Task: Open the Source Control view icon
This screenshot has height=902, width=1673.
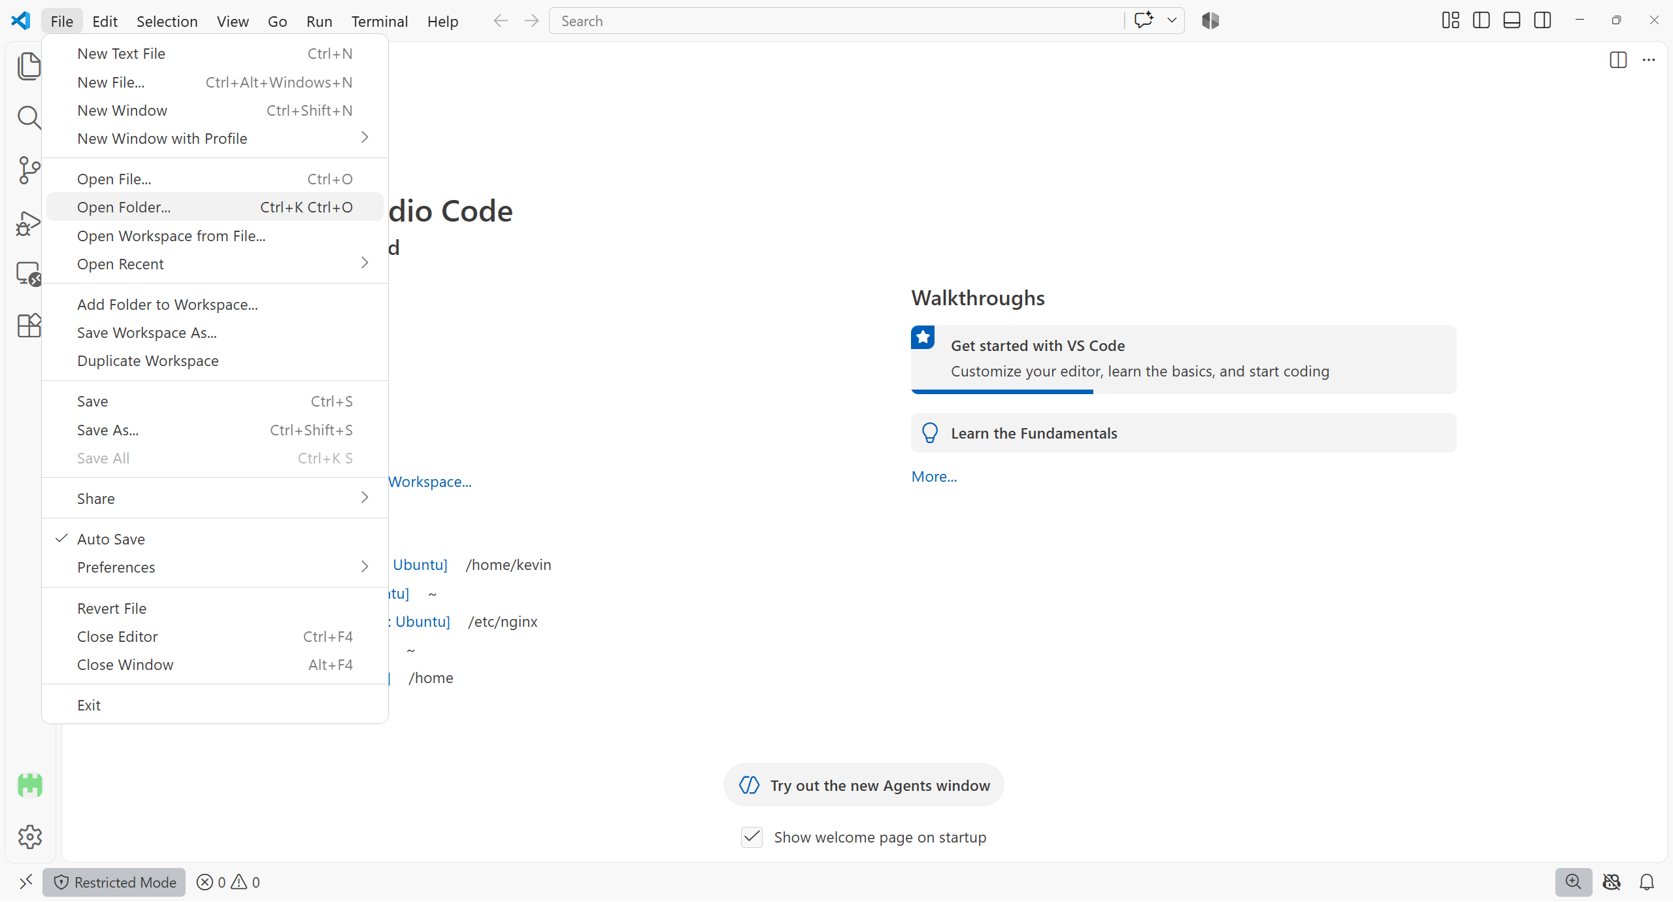Action: [x=29, y=170]
